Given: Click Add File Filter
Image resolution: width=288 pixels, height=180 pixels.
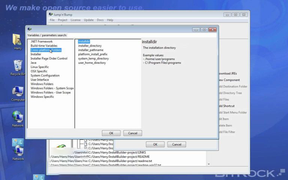Looking at the screenshot, I should (x=227, y=132).
